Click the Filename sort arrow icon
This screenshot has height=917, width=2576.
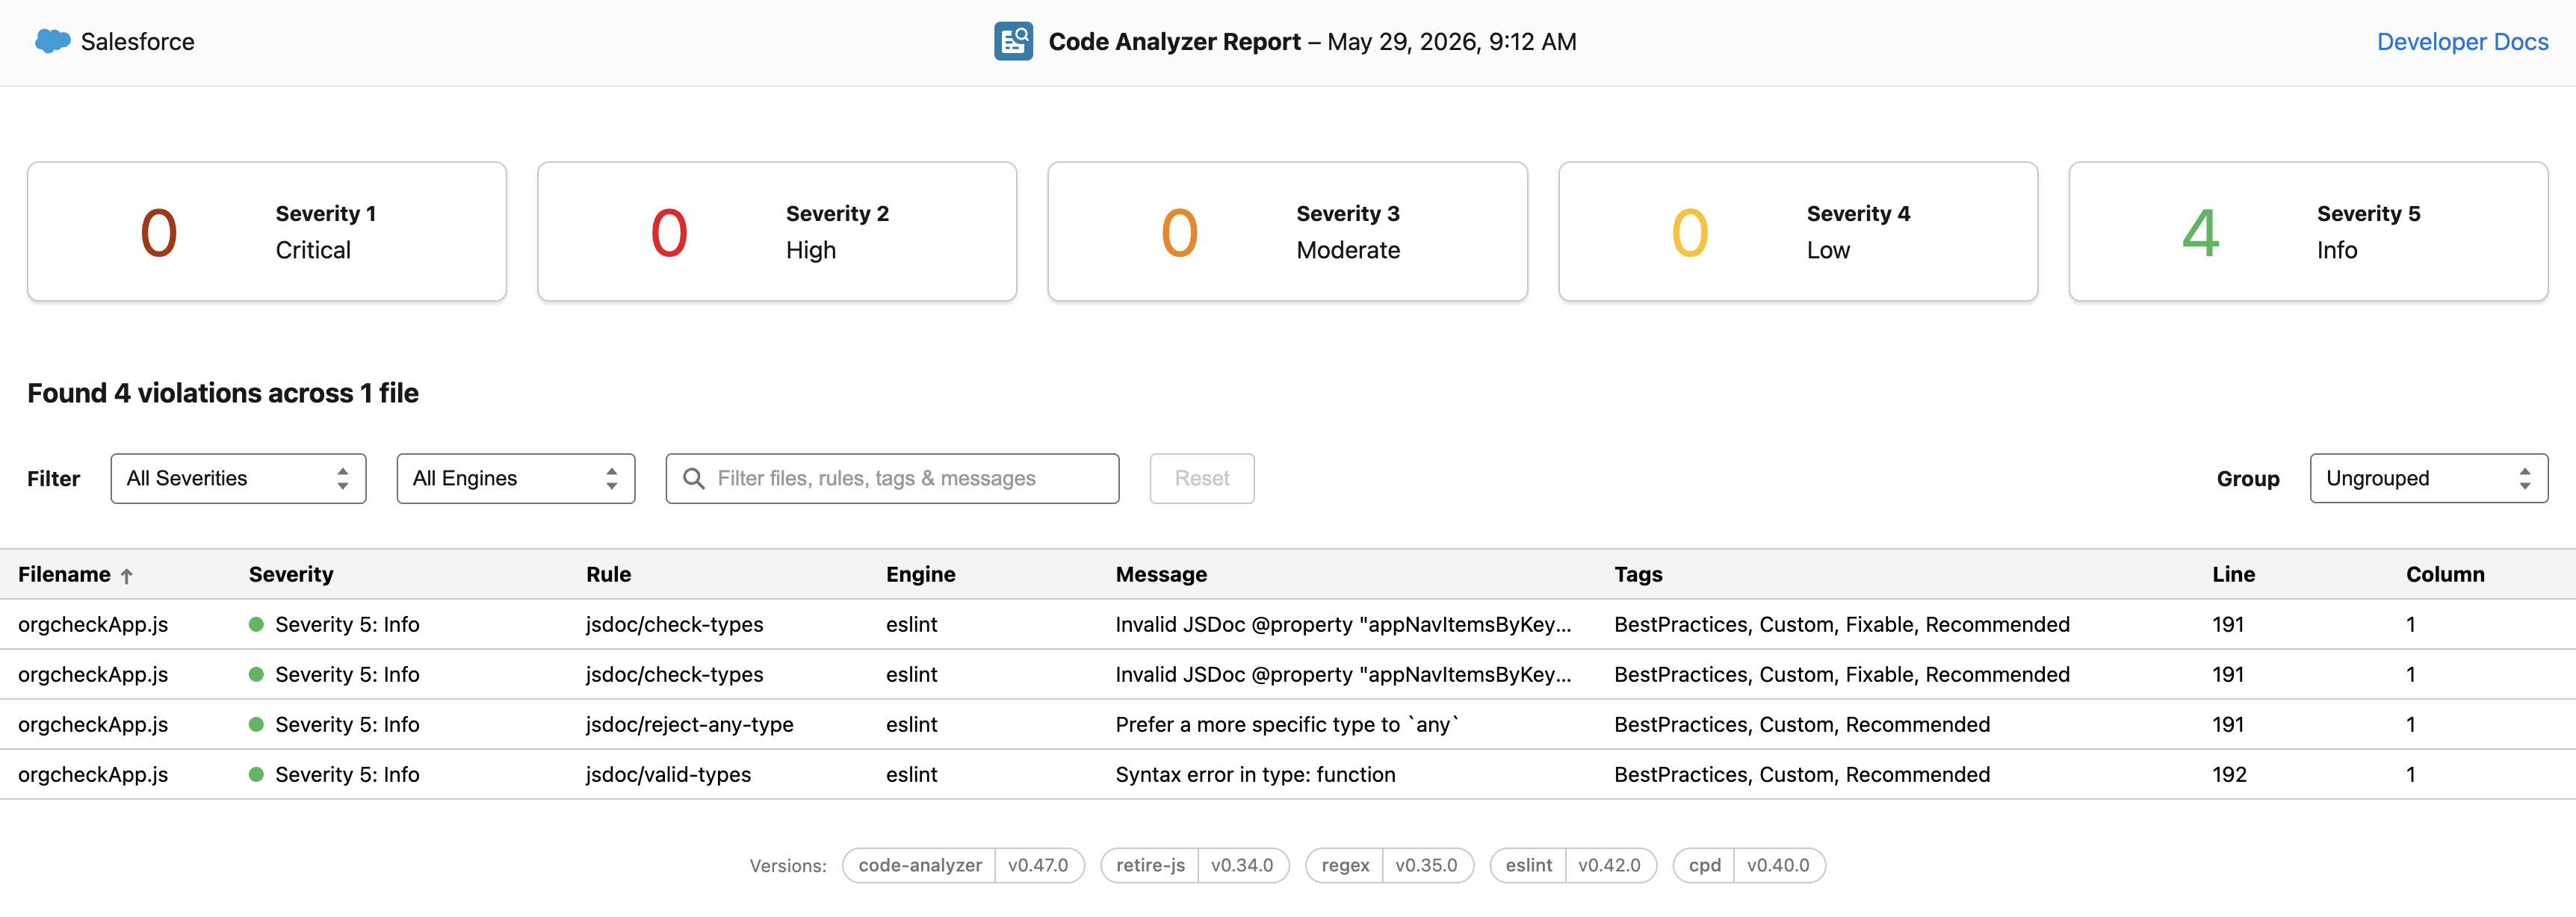coord(127,576)
